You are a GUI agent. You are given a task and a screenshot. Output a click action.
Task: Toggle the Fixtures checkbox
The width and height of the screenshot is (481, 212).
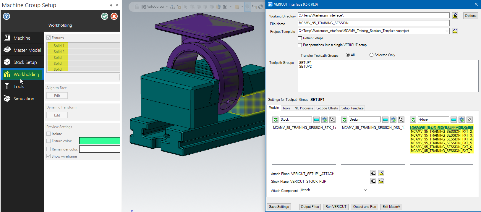(48, 38)
